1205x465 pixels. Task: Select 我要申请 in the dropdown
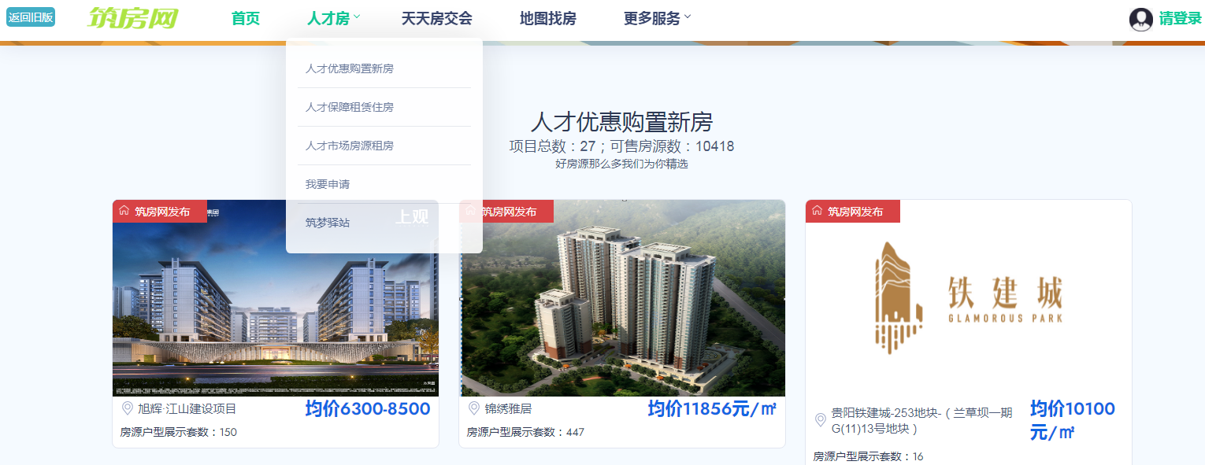click(328, 184)
